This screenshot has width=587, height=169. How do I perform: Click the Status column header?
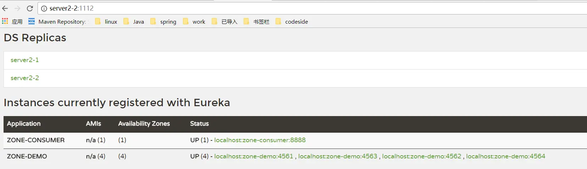pos(200,124)
